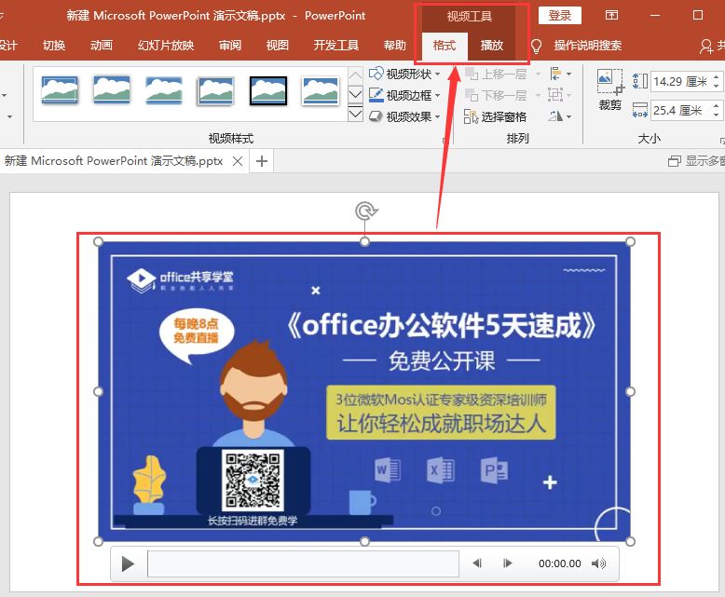Increase the height value using spinner

(717, 77)
